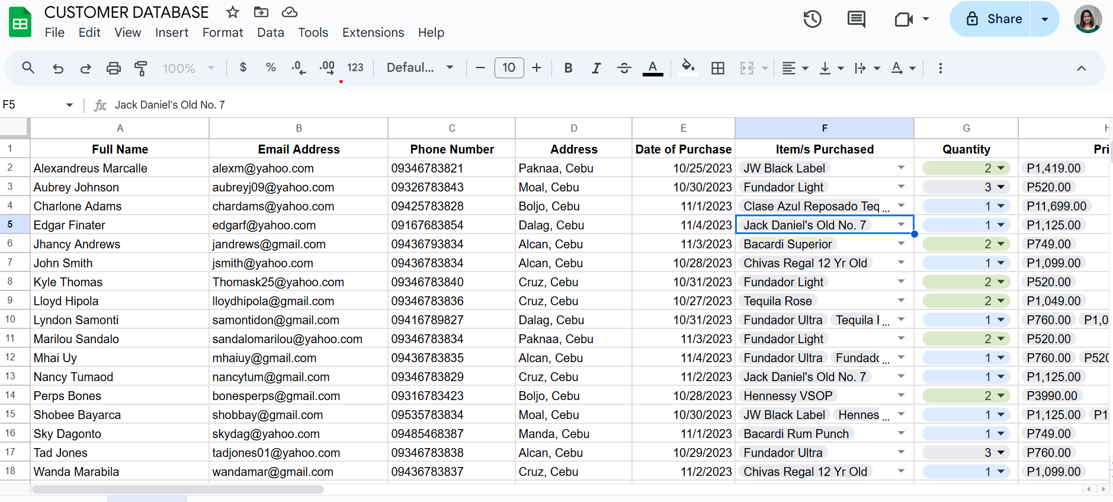Open version history clock icon
1113x502 pixels.
[x=812, y=19]
